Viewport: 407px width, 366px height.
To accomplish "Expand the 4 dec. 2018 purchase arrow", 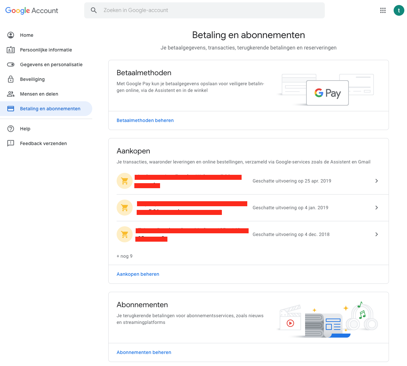I will [377, 234].
